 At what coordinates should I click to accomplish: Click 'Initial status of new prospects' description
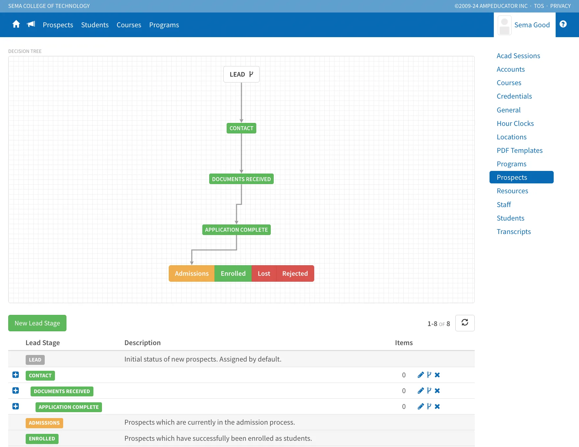click(x=203, y=359)
